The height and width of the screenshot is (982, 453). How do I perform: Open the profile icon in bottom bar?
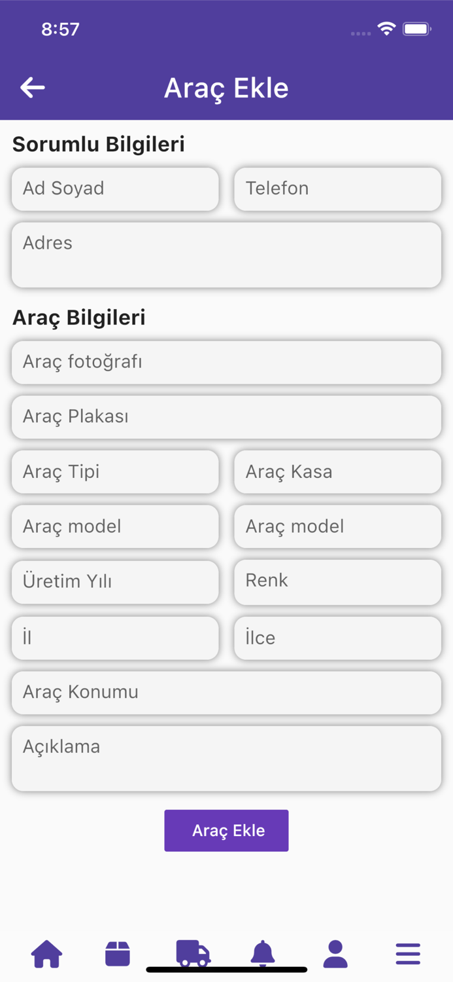(x=335, y=954)
